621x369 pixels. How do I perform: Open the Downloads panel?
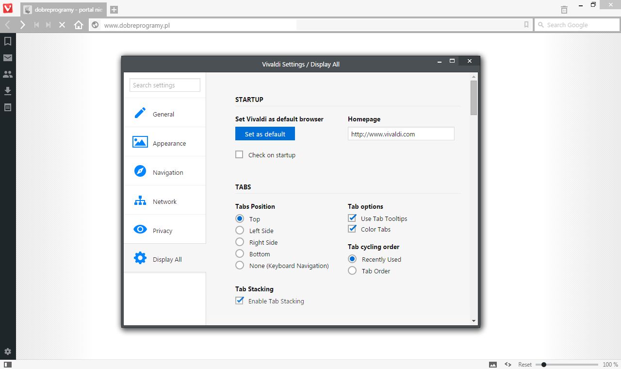8,91
